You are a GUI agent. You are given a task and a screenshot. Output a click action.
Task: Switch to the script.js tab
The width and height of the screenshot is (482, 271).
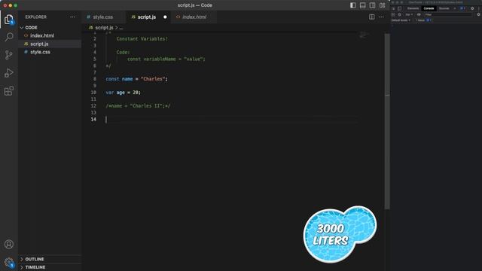147,17
